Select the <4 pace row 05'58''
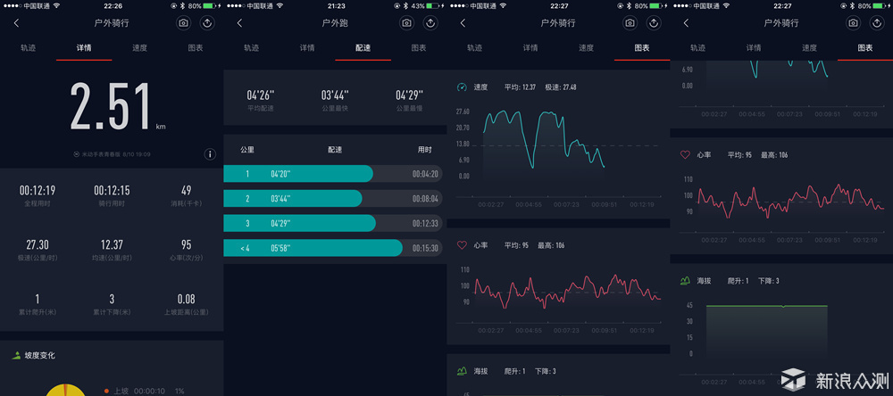The height and width of the screenshot is (396, 893). click(x=332, y=248)
